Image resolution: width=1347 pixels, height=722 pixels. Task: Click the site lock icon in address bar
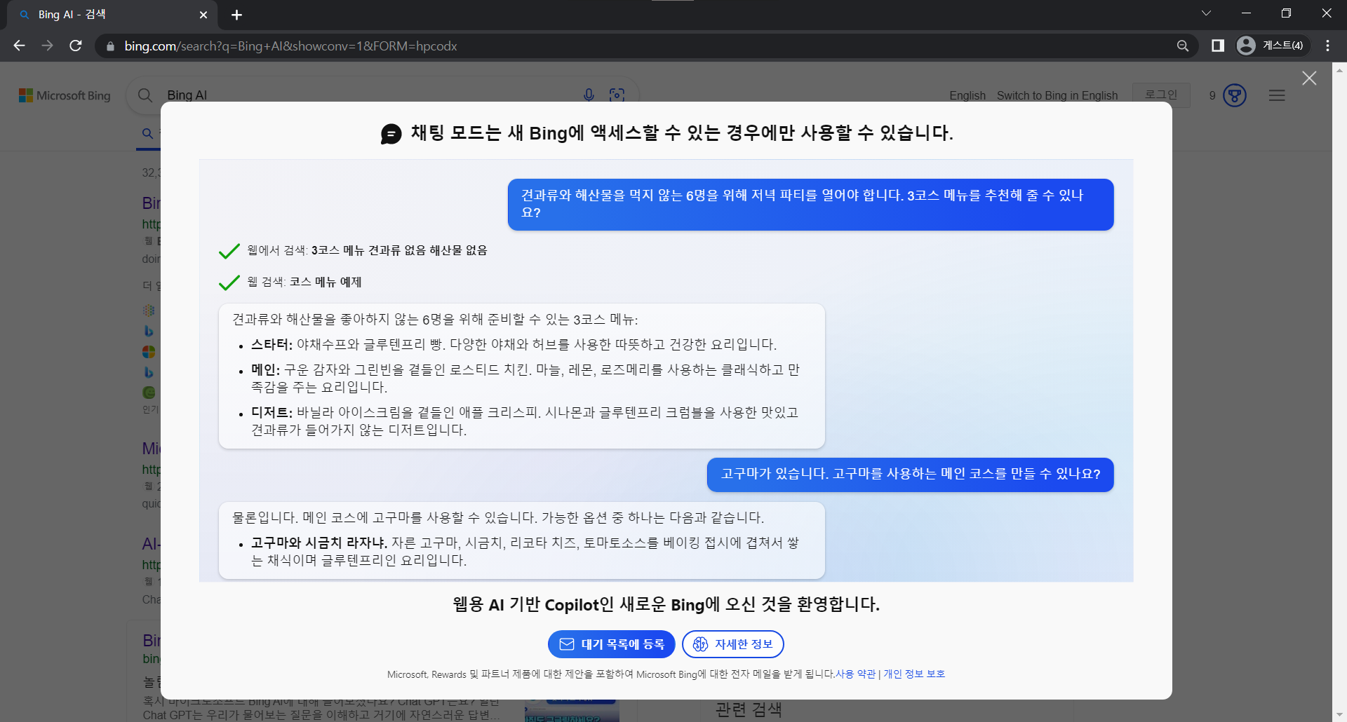[x=110, y=46]
